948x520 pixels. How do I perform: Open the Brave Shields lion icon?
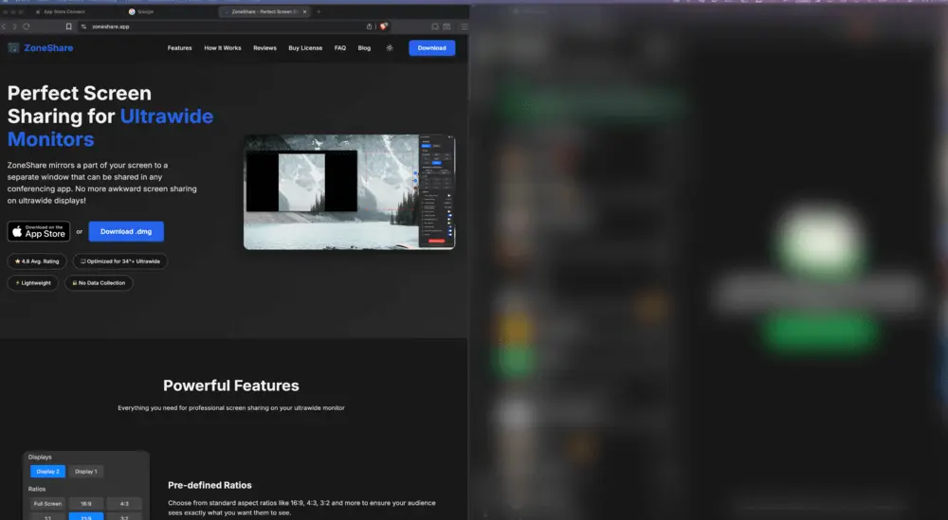click(x=383, y=27)
